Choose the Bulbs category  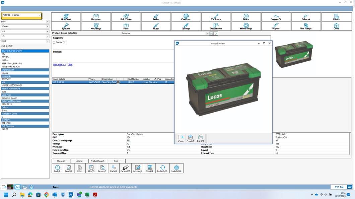coord(156,17)
